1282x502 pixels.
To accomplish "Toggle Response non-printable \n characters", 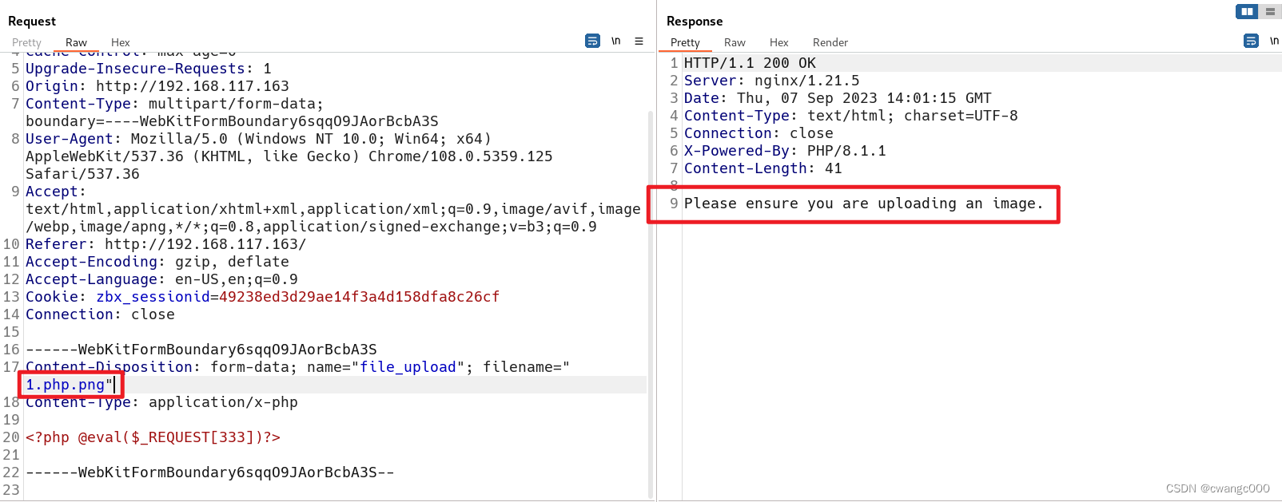I will (x=1274, y=41).
